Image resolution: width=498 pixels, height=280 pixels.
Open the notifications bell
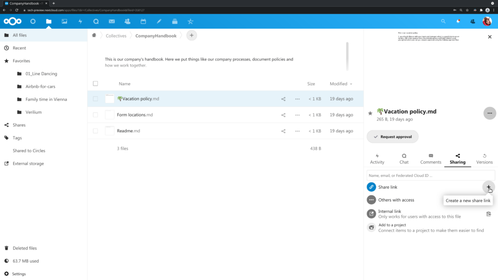(458, 21)
